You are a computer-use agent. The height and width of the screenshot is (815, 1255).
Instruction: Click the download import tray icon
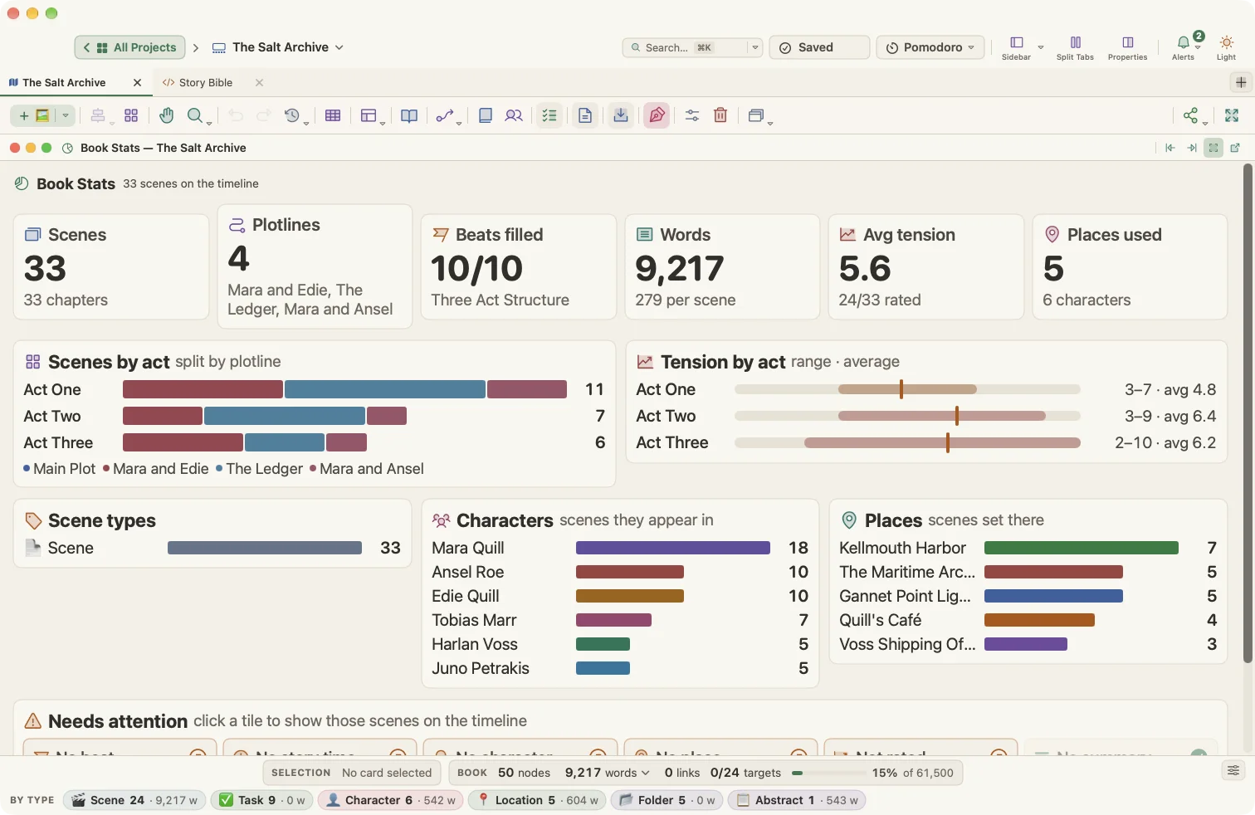click(x=621, y=115)
